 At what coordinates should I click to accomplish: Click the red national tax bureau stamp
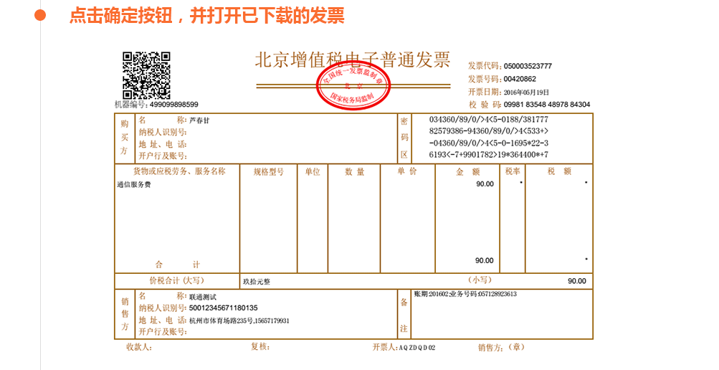353,85
